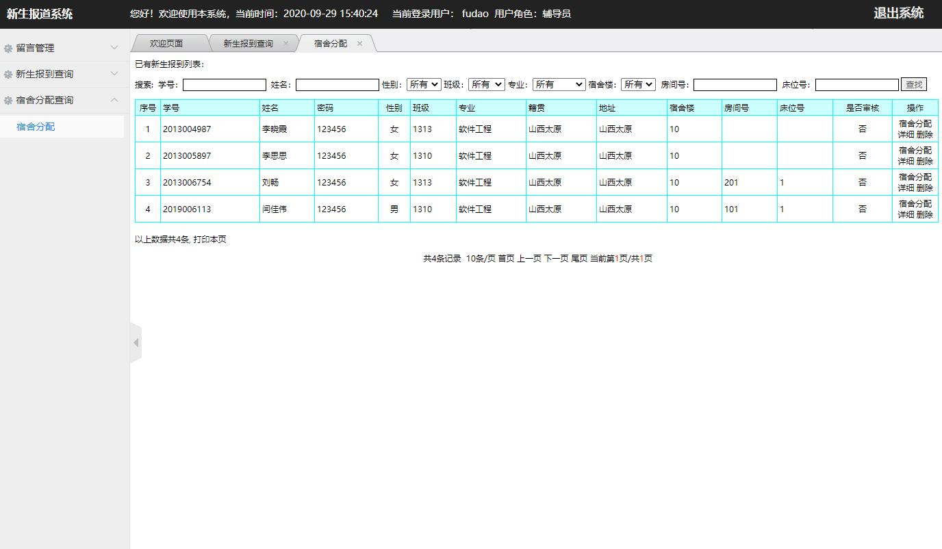The image size is (942, 549).
Task: Click the 查找 search button
Action: tap(915, 84)
